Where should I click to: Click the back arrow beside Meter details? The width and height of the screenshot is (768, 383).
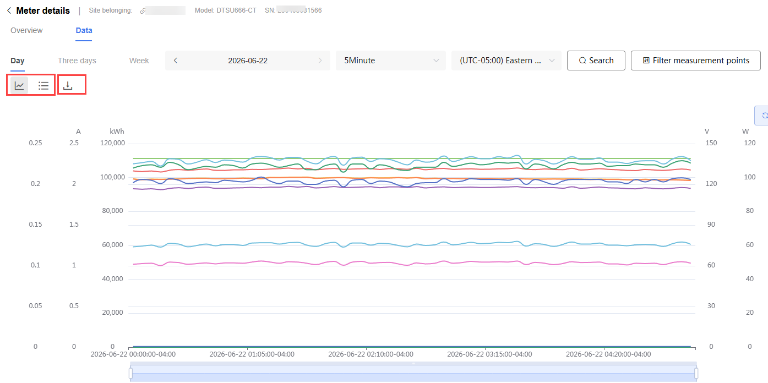[x=9, y=10]
